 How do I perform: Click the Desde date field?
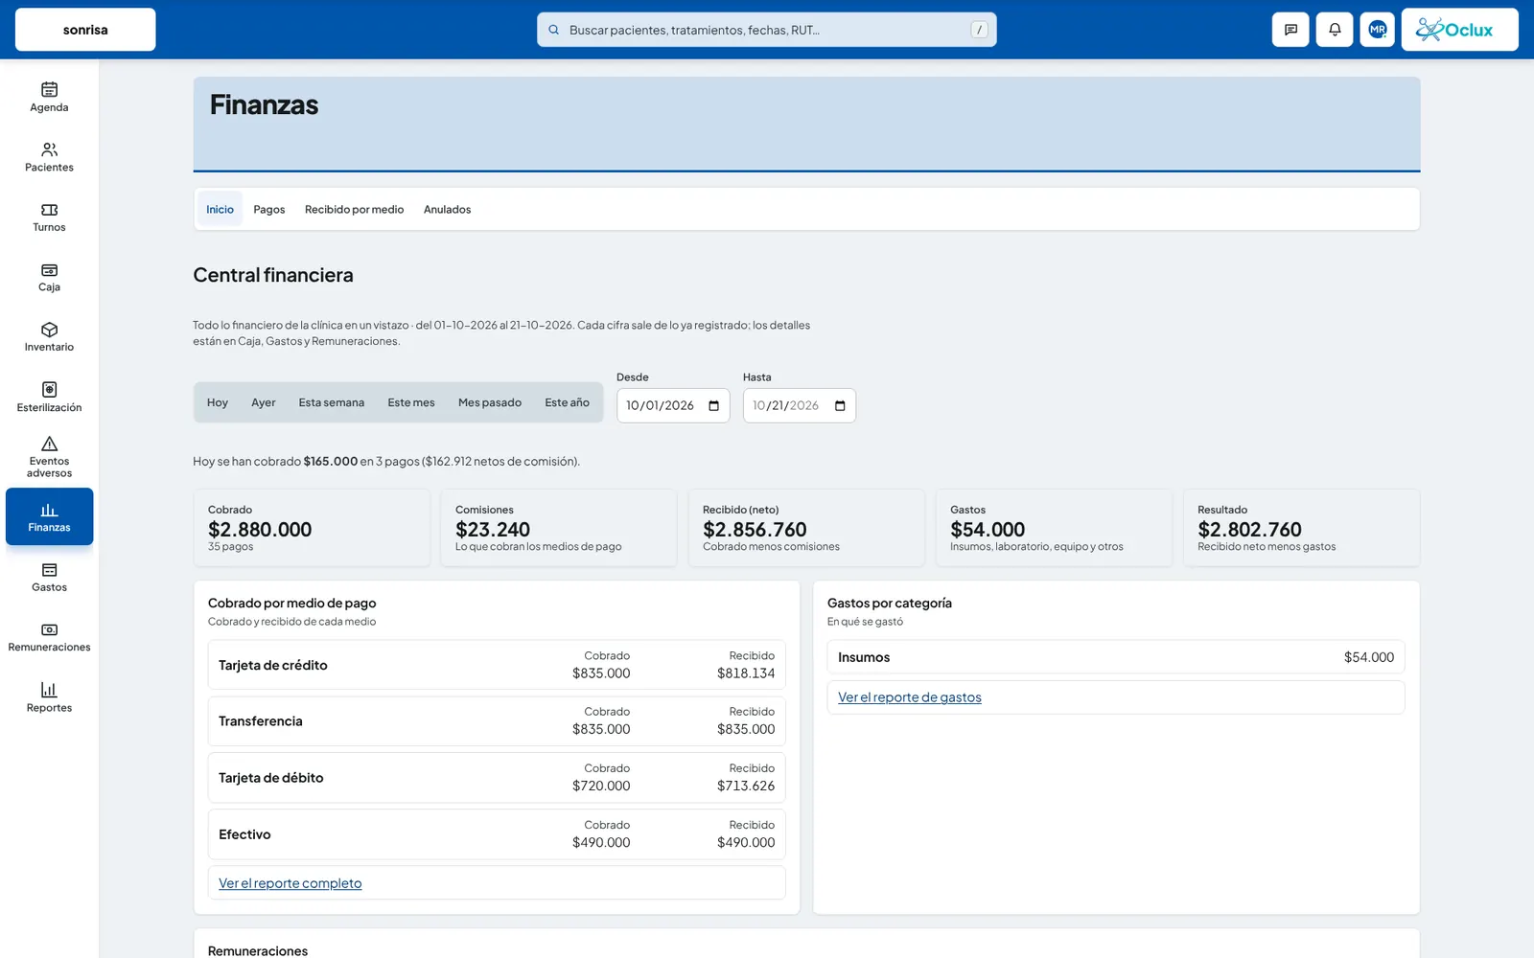point(673,405)
